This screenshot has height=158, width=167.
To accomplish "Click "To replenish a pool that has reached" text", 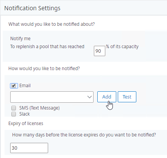I will tap(47, 47).
